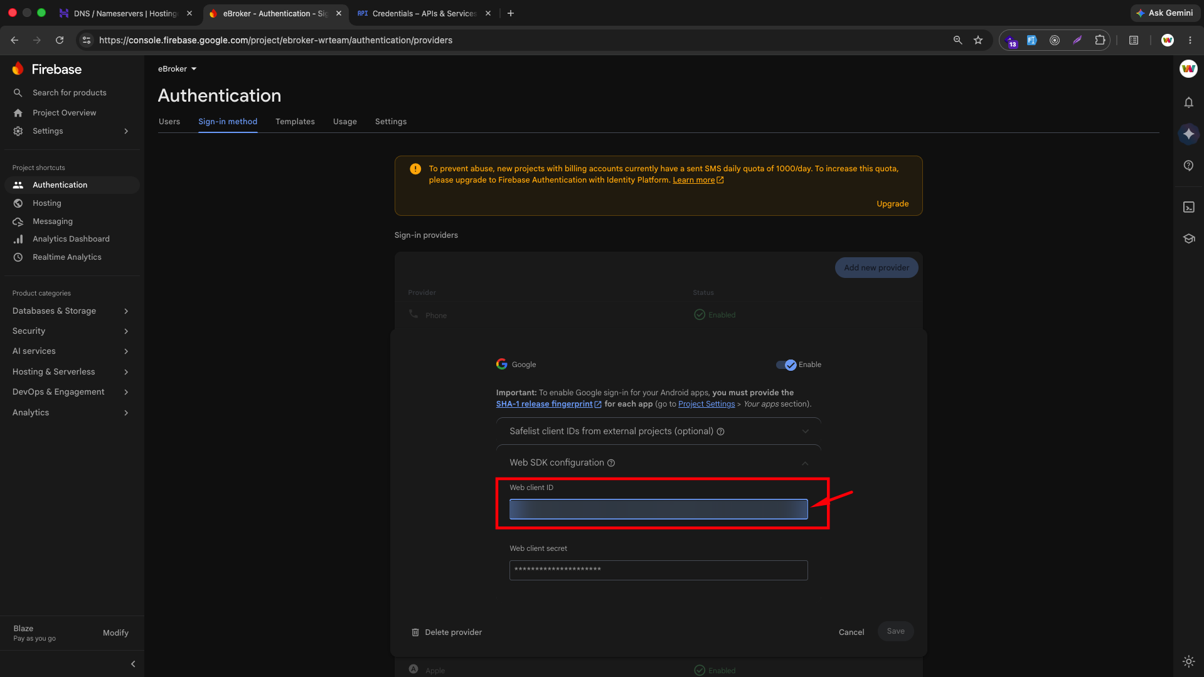
Task: Switch to the Users tab
Action: [x=169, y=122]
